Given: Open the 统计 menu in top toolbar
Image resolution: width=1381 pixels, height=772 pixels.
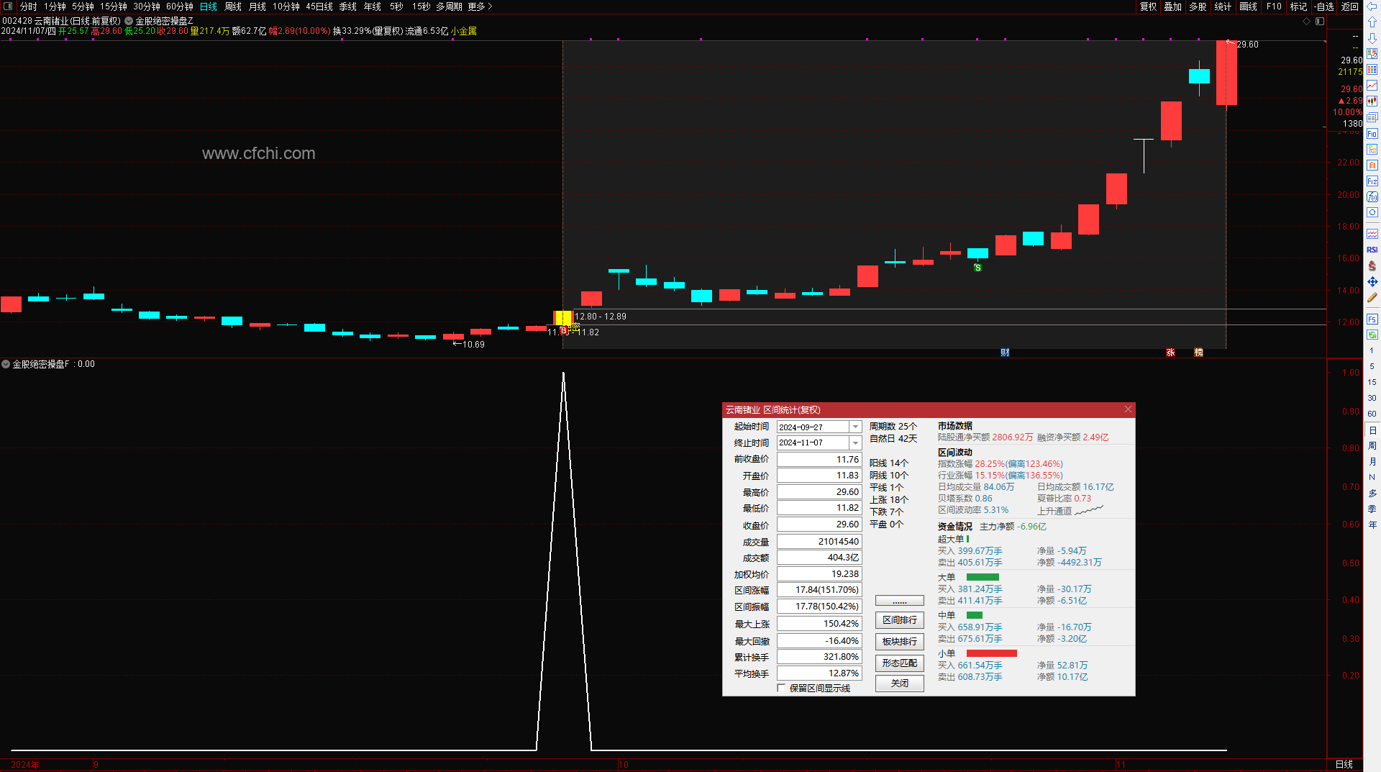Looking at the screenshot, I should pos(1223,6).
